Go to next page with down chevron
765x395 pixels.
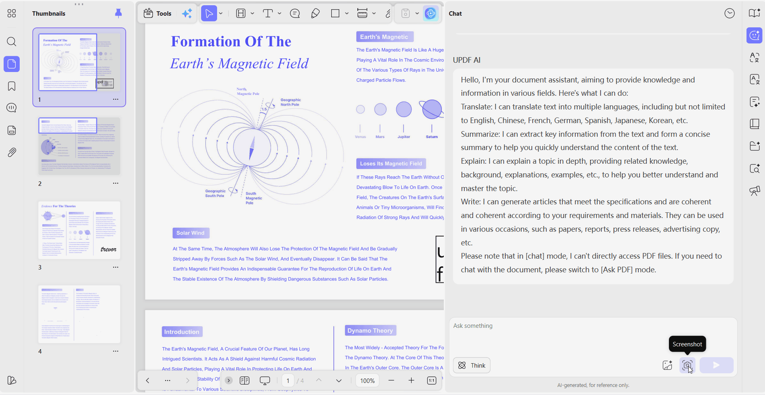339,381
